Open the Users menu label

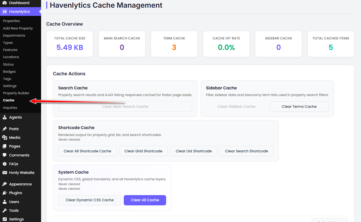14,202
